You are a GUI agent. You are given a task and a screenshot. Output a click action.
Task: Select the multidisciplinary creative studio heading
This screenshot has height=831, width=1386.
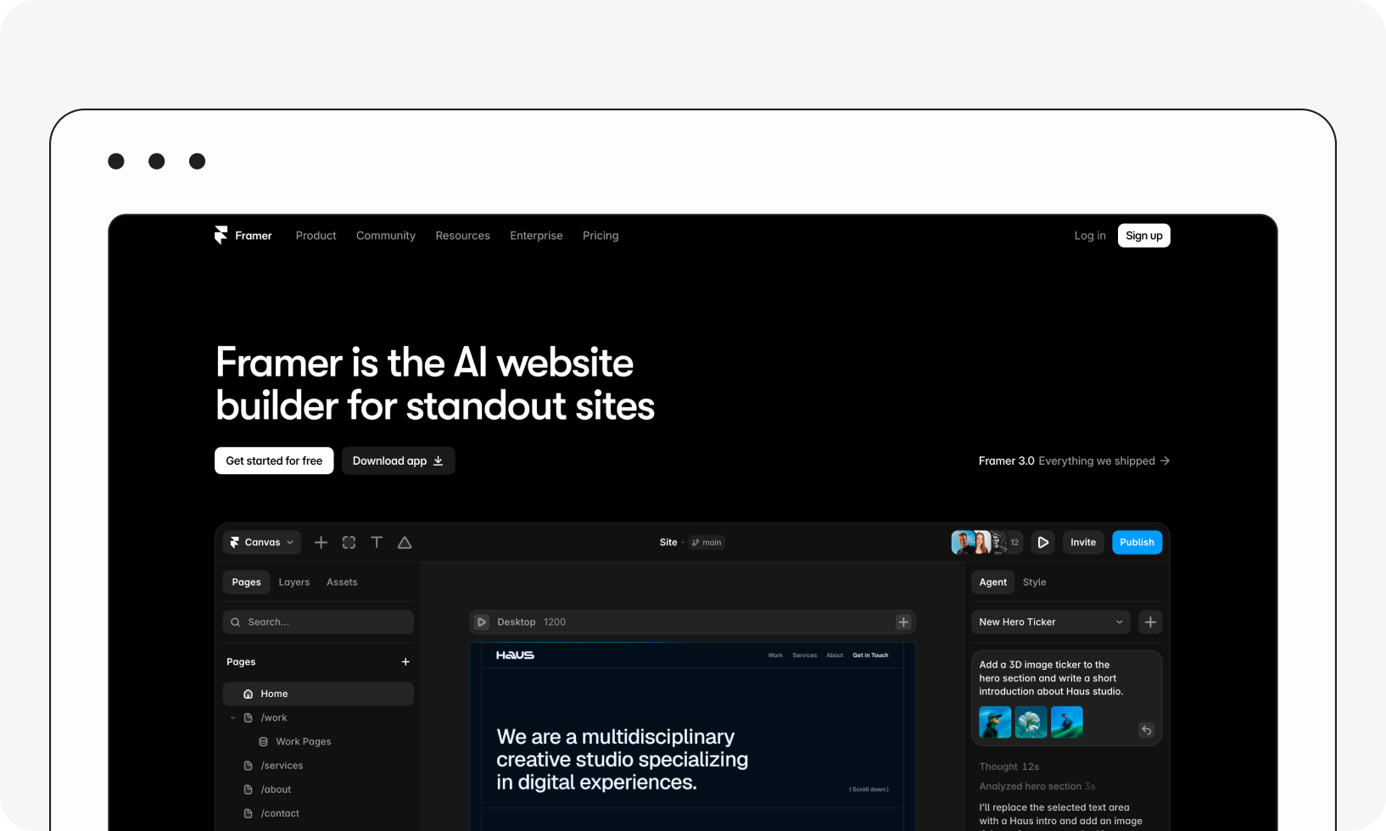pos(623,760)
